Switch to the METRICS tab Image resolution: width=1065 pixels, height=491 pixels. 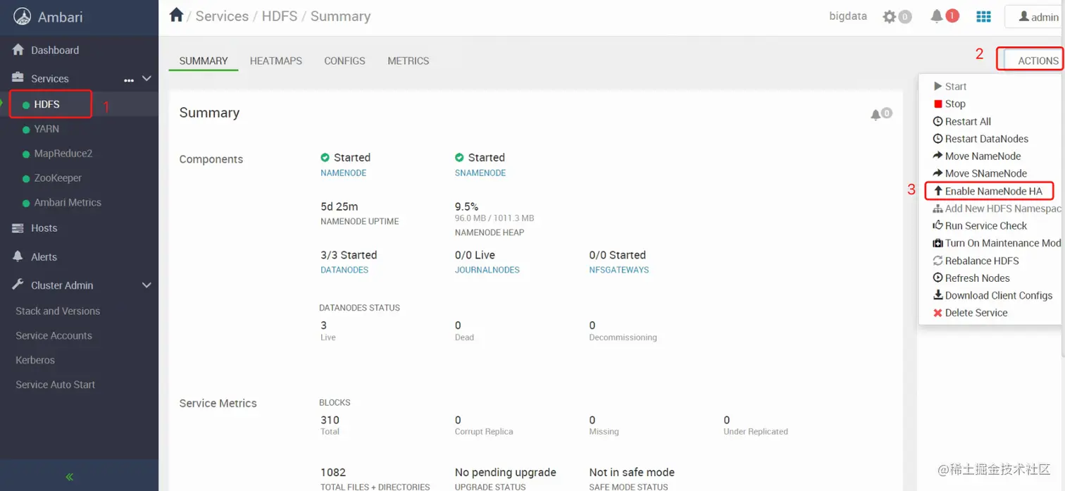click(409, 61)
